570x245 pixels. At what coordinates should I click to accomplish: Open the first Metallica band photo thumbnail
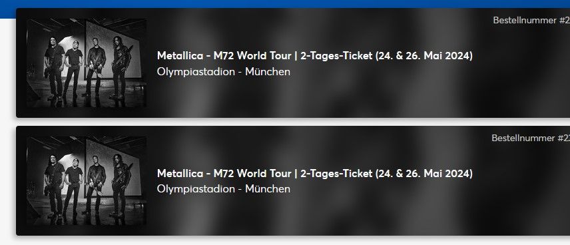click(87, 63)
